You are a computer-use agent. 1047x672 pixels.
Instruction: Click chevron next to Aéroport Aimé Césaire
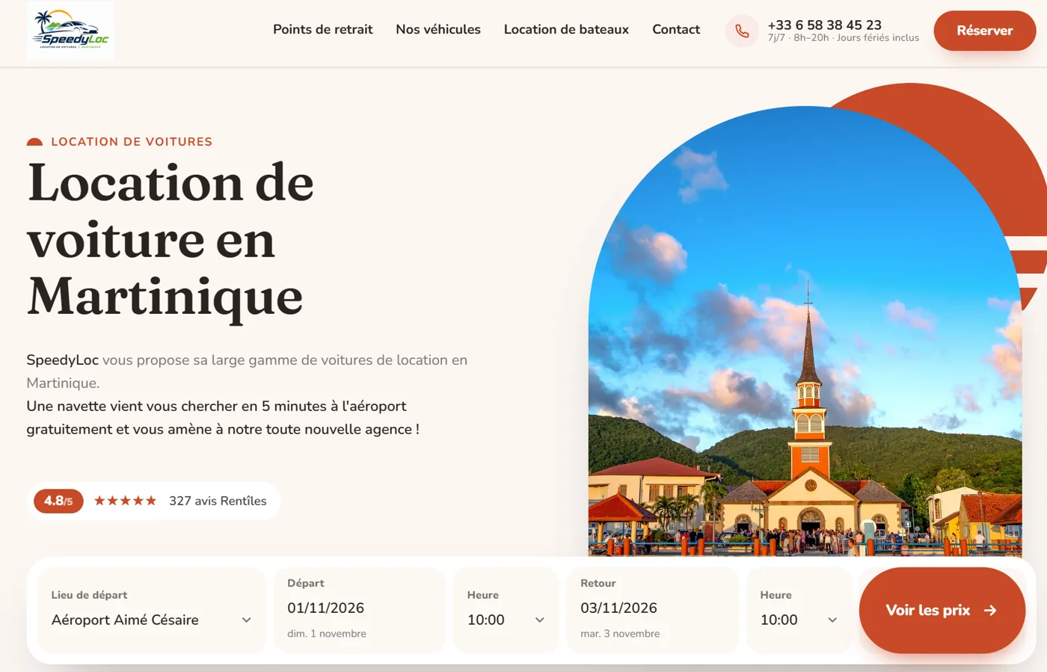coord(246,620)
